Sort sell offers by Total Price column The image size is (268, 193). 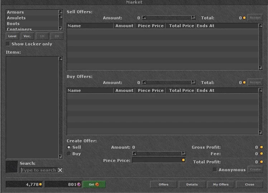pos(181,26)
